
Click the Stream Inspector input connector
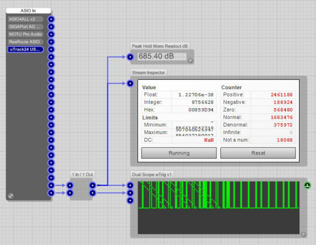pos(130,83)
